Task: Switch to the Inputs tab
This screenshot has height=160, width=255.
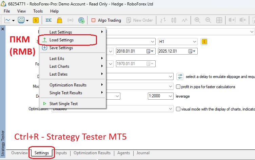Action: tap(61, 153)
